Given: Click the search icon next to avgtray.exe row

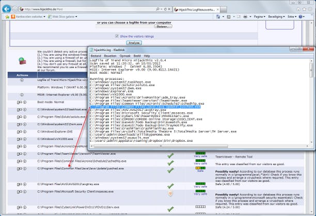Looking at the screenshot, I should (x=19, y=184).
